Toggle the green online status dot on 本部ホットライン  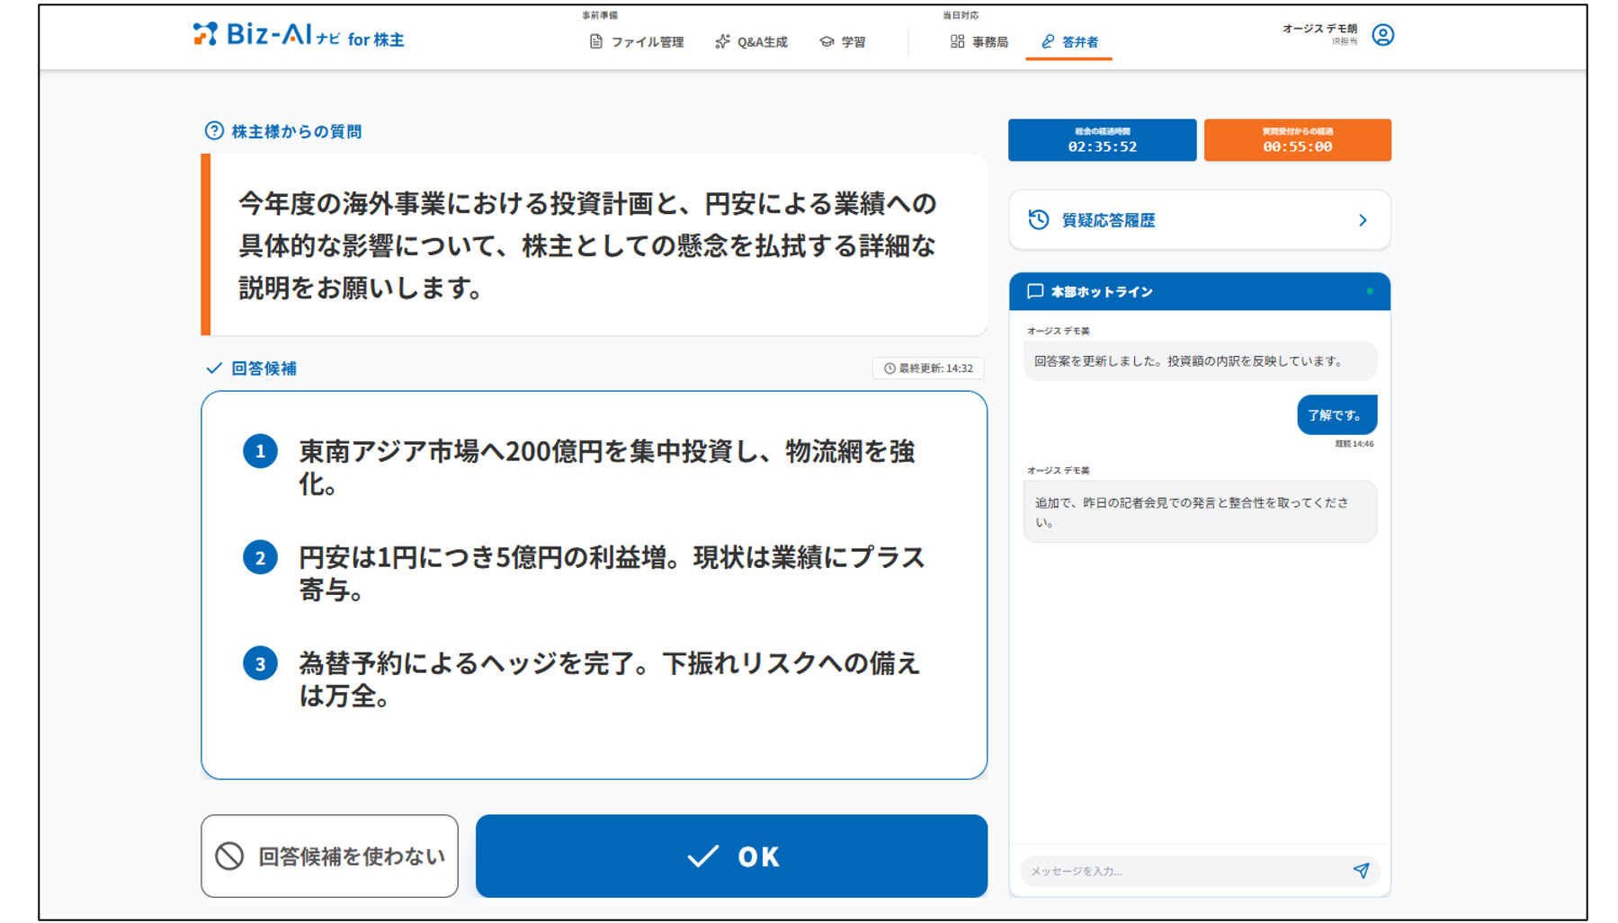pos(1371,291)
